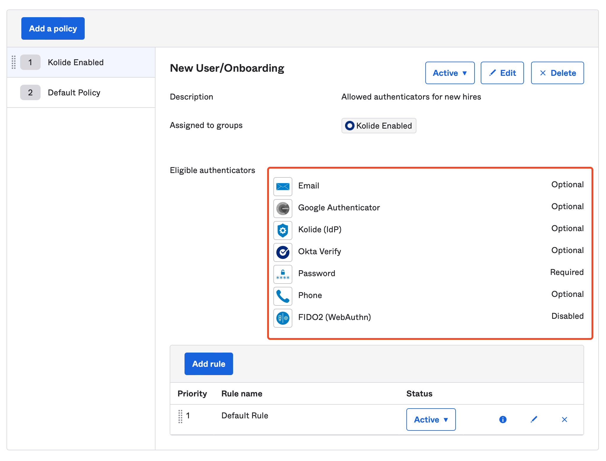
Task: Click the Default Rule name
Action: pyautogui.click(x=245, y=416)
